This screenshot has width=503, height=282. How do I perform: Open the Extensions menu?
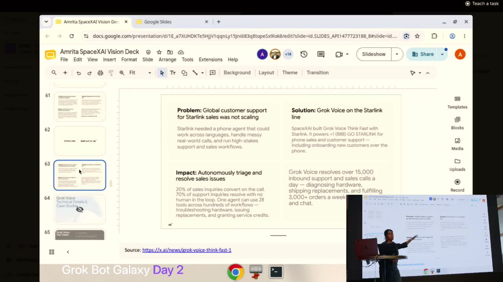point(211,60)
